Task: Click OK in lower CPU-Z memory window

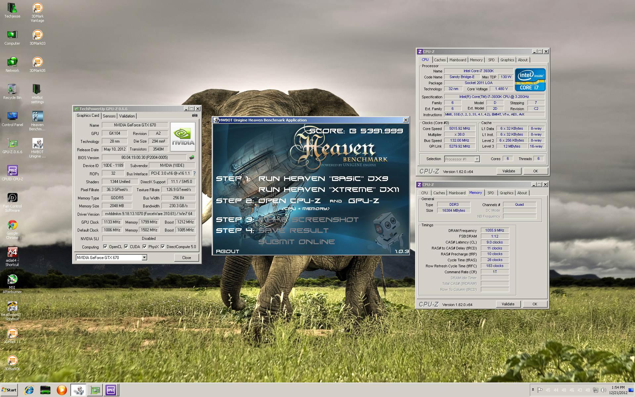Action: pyautogui.click(x=535, y=304)
